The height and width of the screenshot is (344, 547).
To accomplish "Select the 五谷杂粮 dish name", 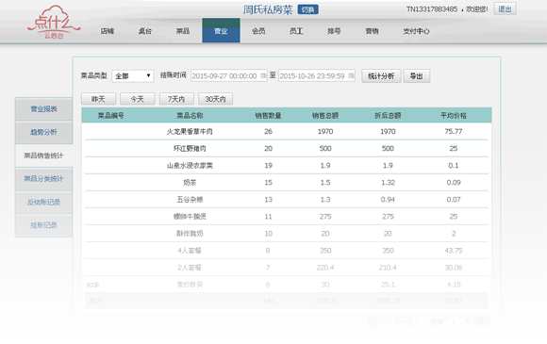I will [190, 200].
